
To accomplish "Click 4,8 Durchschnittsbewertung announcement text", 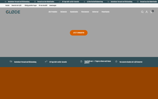I will pyautogui.click(x=95, y=2).
